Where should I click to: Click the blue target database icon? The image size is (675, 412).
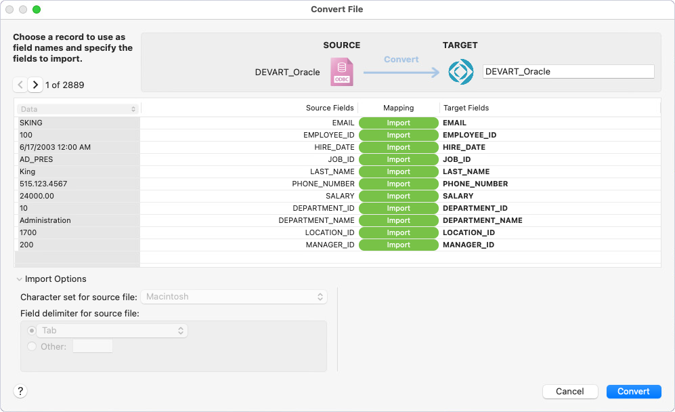coord(460,71)
